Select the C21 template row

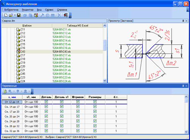(52, 70)
